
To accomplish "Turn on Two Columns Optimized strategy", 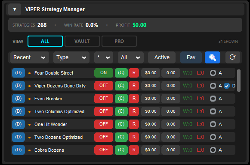I will tap(104, 111).
